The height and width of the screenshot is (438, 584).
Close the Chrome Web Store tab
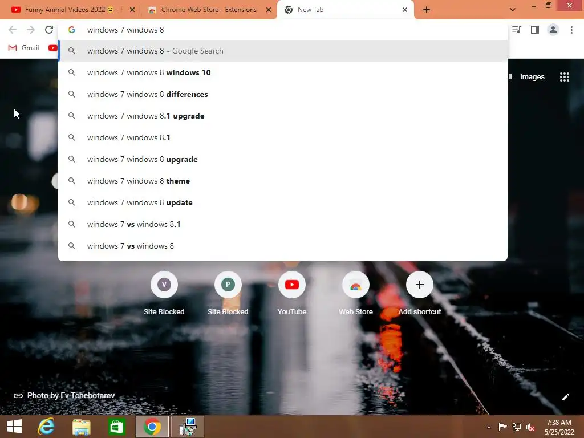[x=269, y=10]
